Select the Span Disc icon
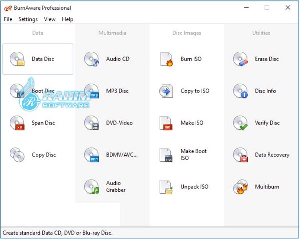This screenshot has width=300, height=239. [17, 123]
